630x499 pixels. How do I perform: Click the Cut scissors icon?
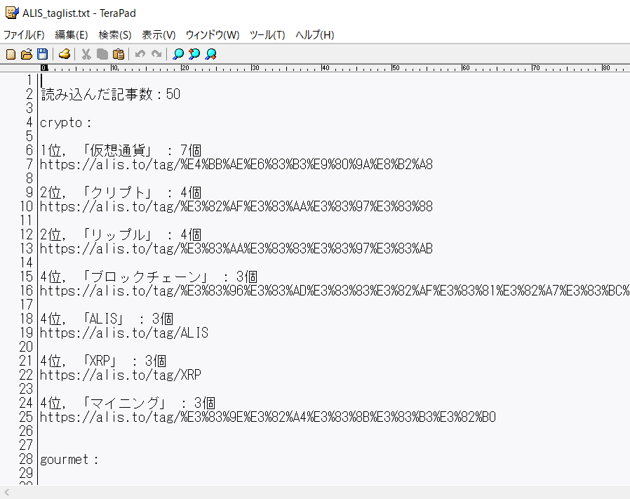click(86, 54)
